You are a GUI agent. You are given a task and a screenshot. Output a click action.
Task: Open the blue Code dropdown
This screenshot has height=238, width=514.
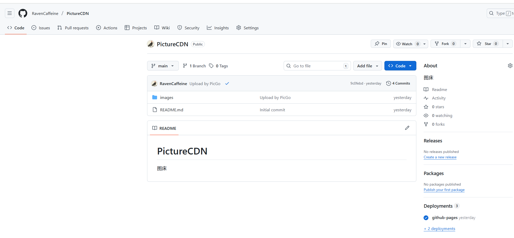[400, 66]
